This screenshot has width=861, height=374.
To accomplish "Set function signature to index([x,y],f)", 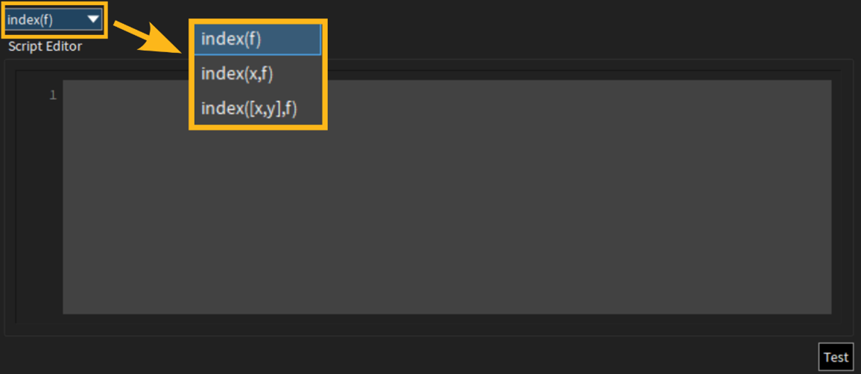I will click(257, 109).
